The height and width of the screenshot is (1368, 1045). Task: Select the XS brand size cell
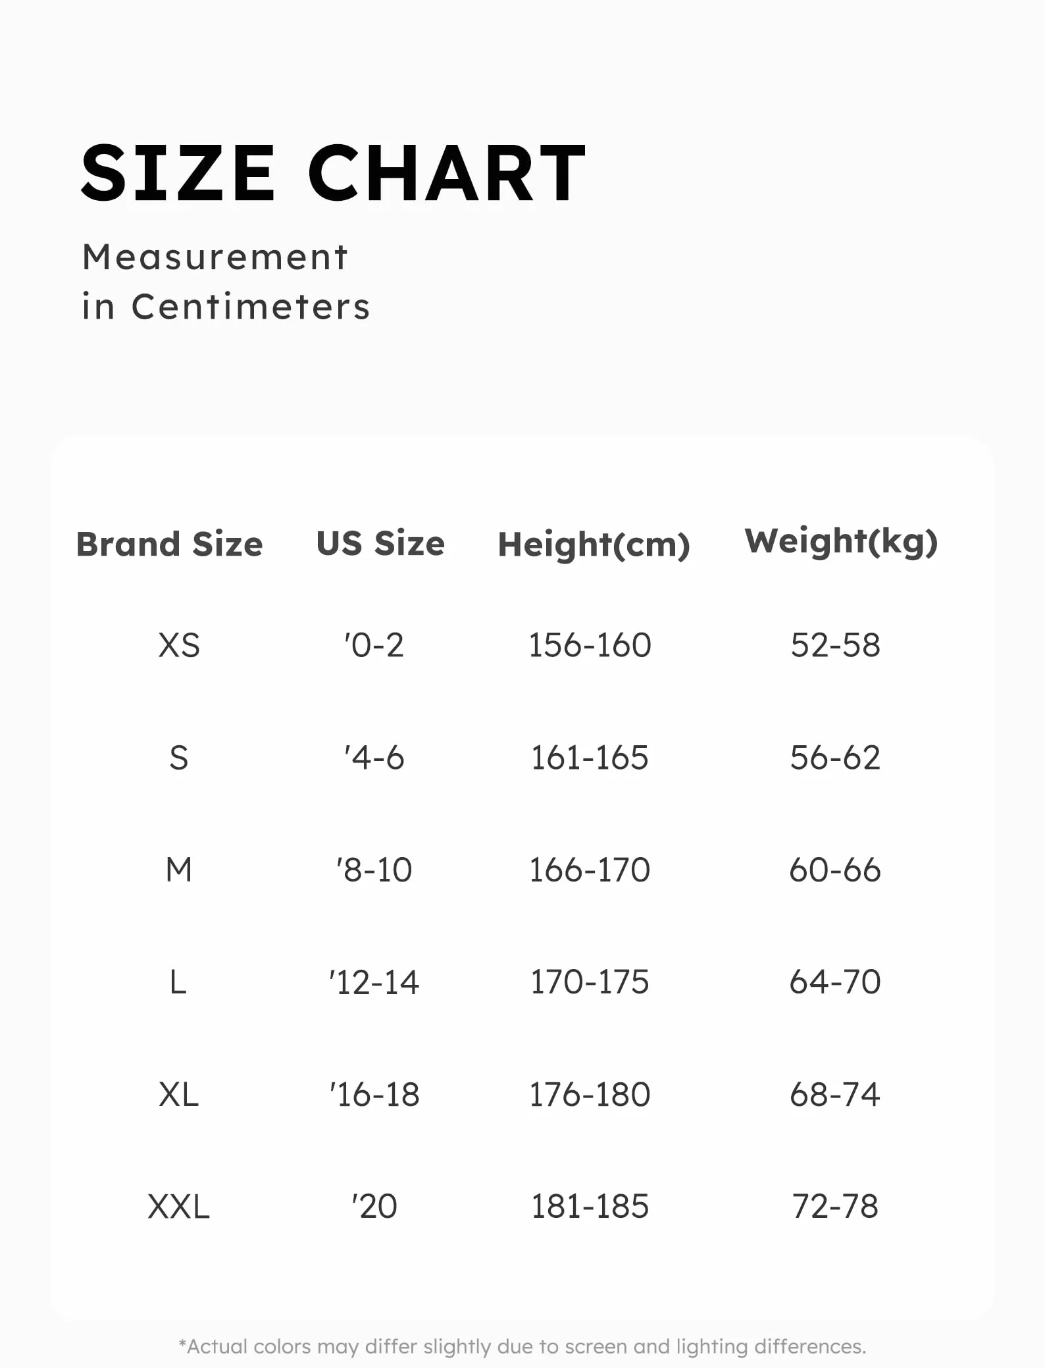[x=179, y=645]
